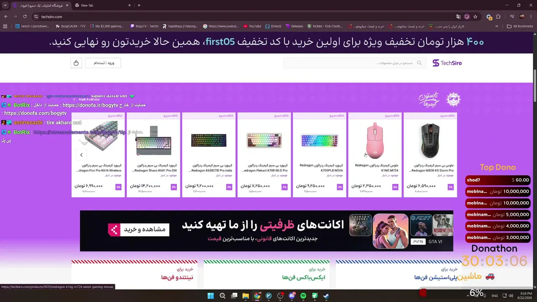537x302 pixels.
Task: Open the pink Redragon K1NG M724 mouse thumbnail
Action: 375,141
